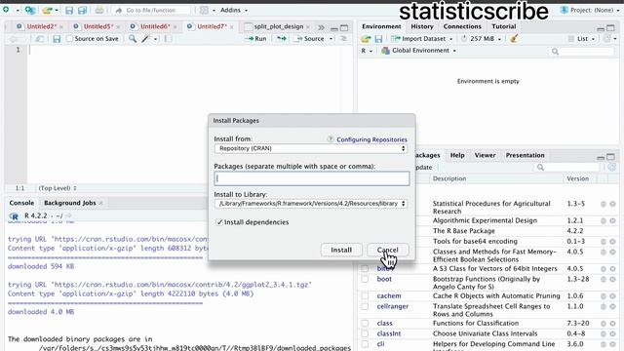The height and width of the screenshot is (351, 624).
Task: Click the Packages name input field
Action: point(312,178)
